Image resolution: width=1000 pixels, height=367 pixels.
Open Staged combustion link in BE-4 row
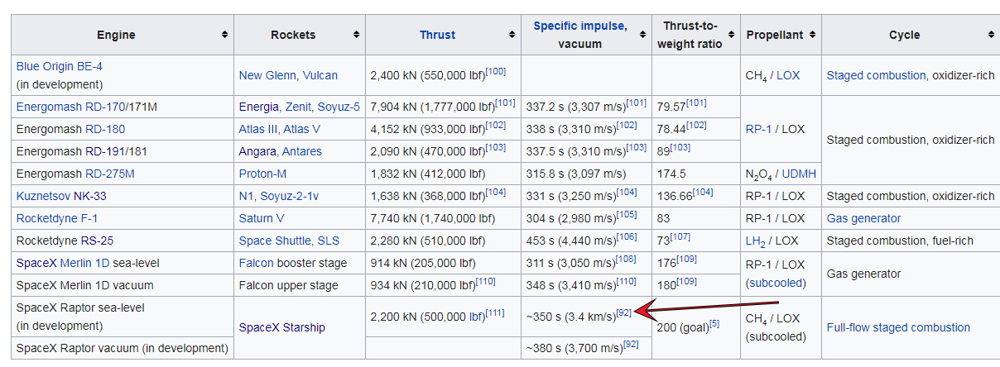876,75
